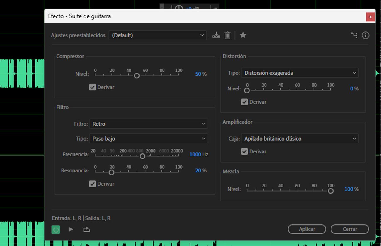Show effect info
Screen dimensions: 381x246
[365, 35]
